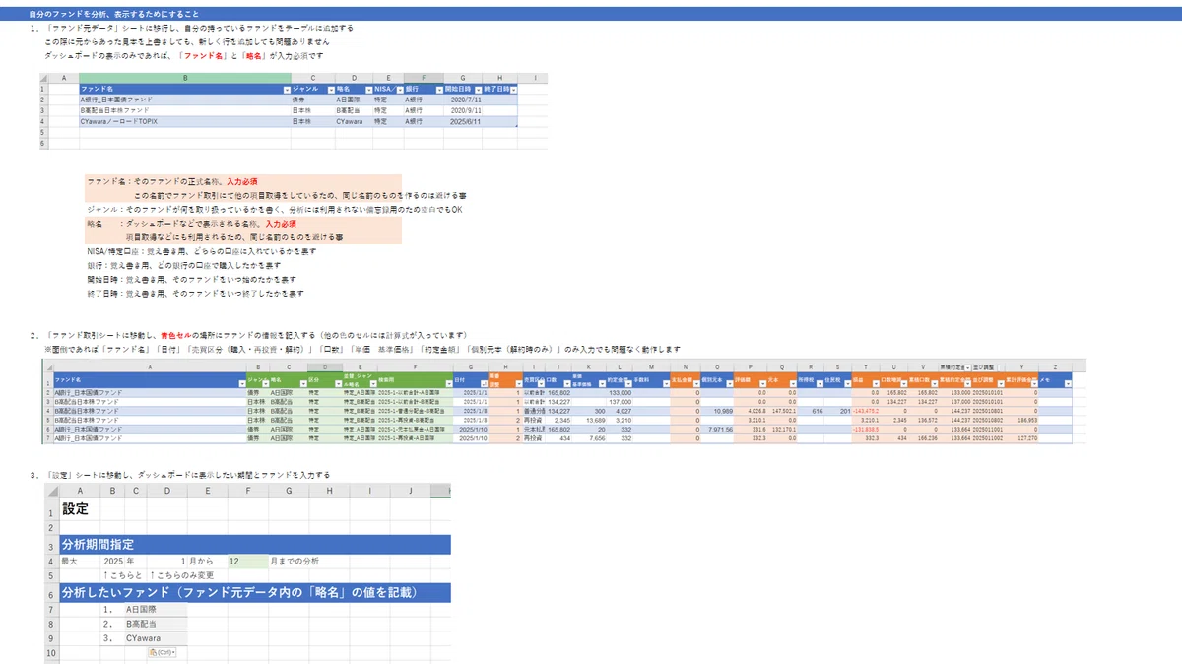The image size is (1182, 664).
Task: Click the ↑こちらのみ変更 note cell
Action: coord(181,574)
